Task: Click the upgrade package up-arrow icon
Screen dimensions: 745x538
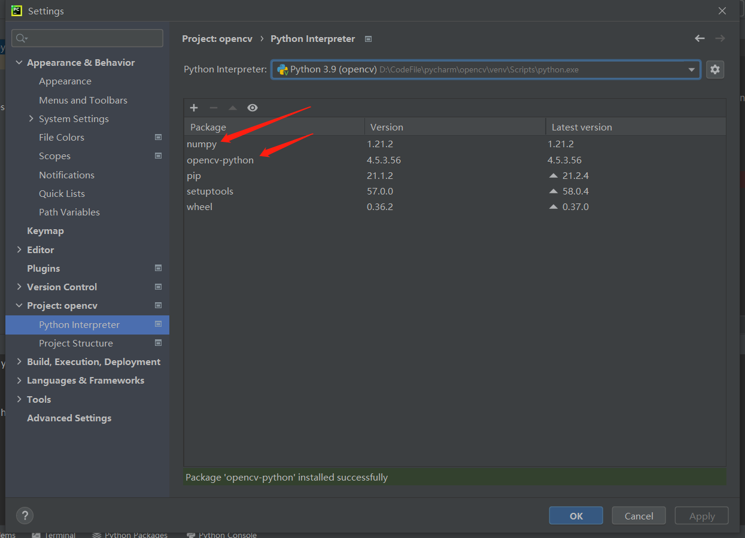Action: coord(233,108)
